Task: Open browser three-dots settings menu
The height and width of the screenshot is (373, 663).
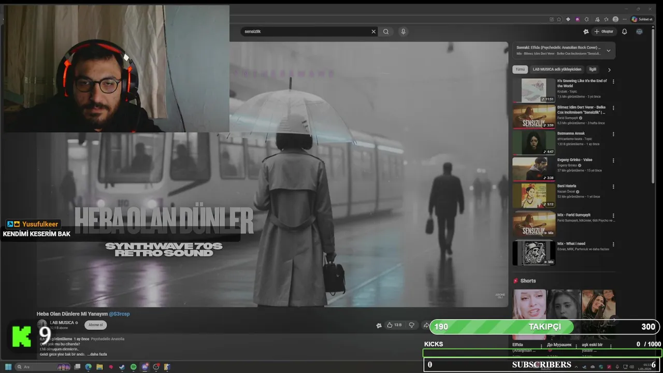Action: pos(624,19)
